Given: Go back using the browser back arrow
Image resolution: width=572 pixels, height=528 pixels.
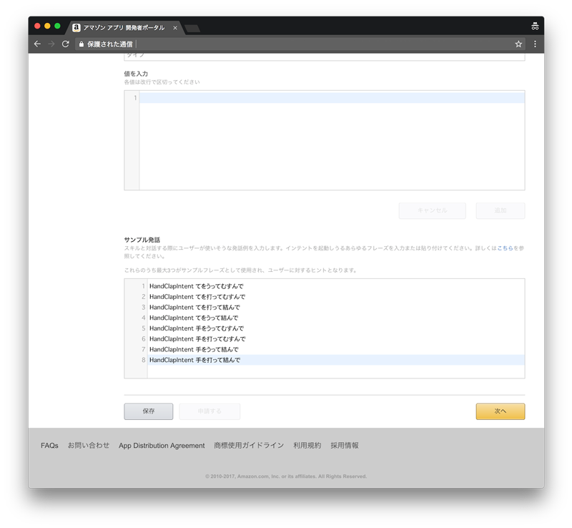Looking at the screenshot, I should point(37,44).
